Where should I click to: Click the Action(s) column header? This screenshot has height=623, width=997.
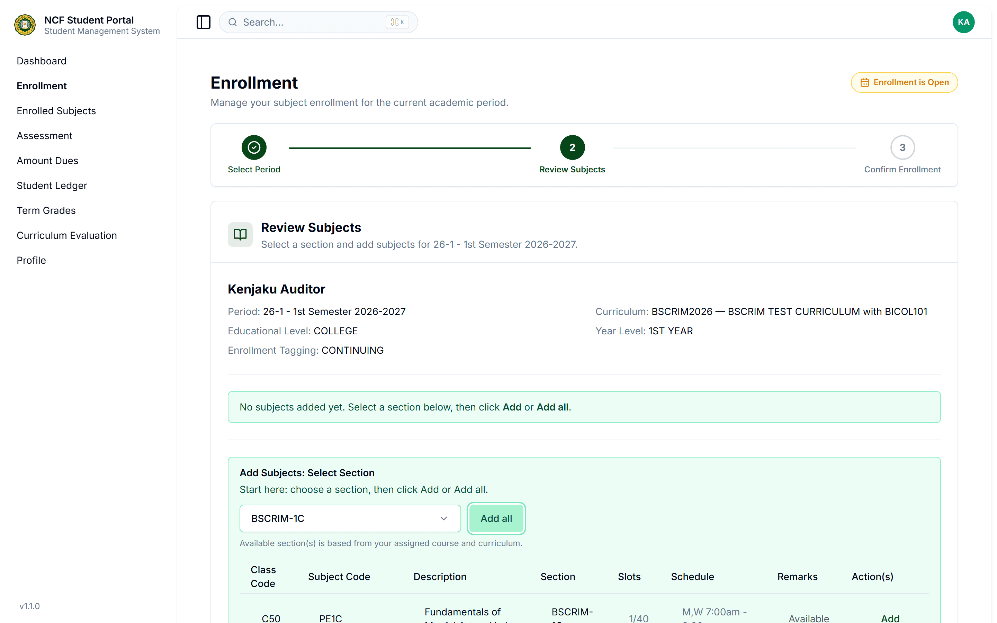872,576
